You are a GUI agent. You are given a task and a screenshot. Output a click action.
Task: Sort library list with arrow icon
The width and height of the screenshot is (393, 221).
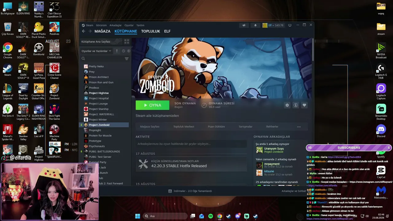pyautogui.click(x=117, y=51)
